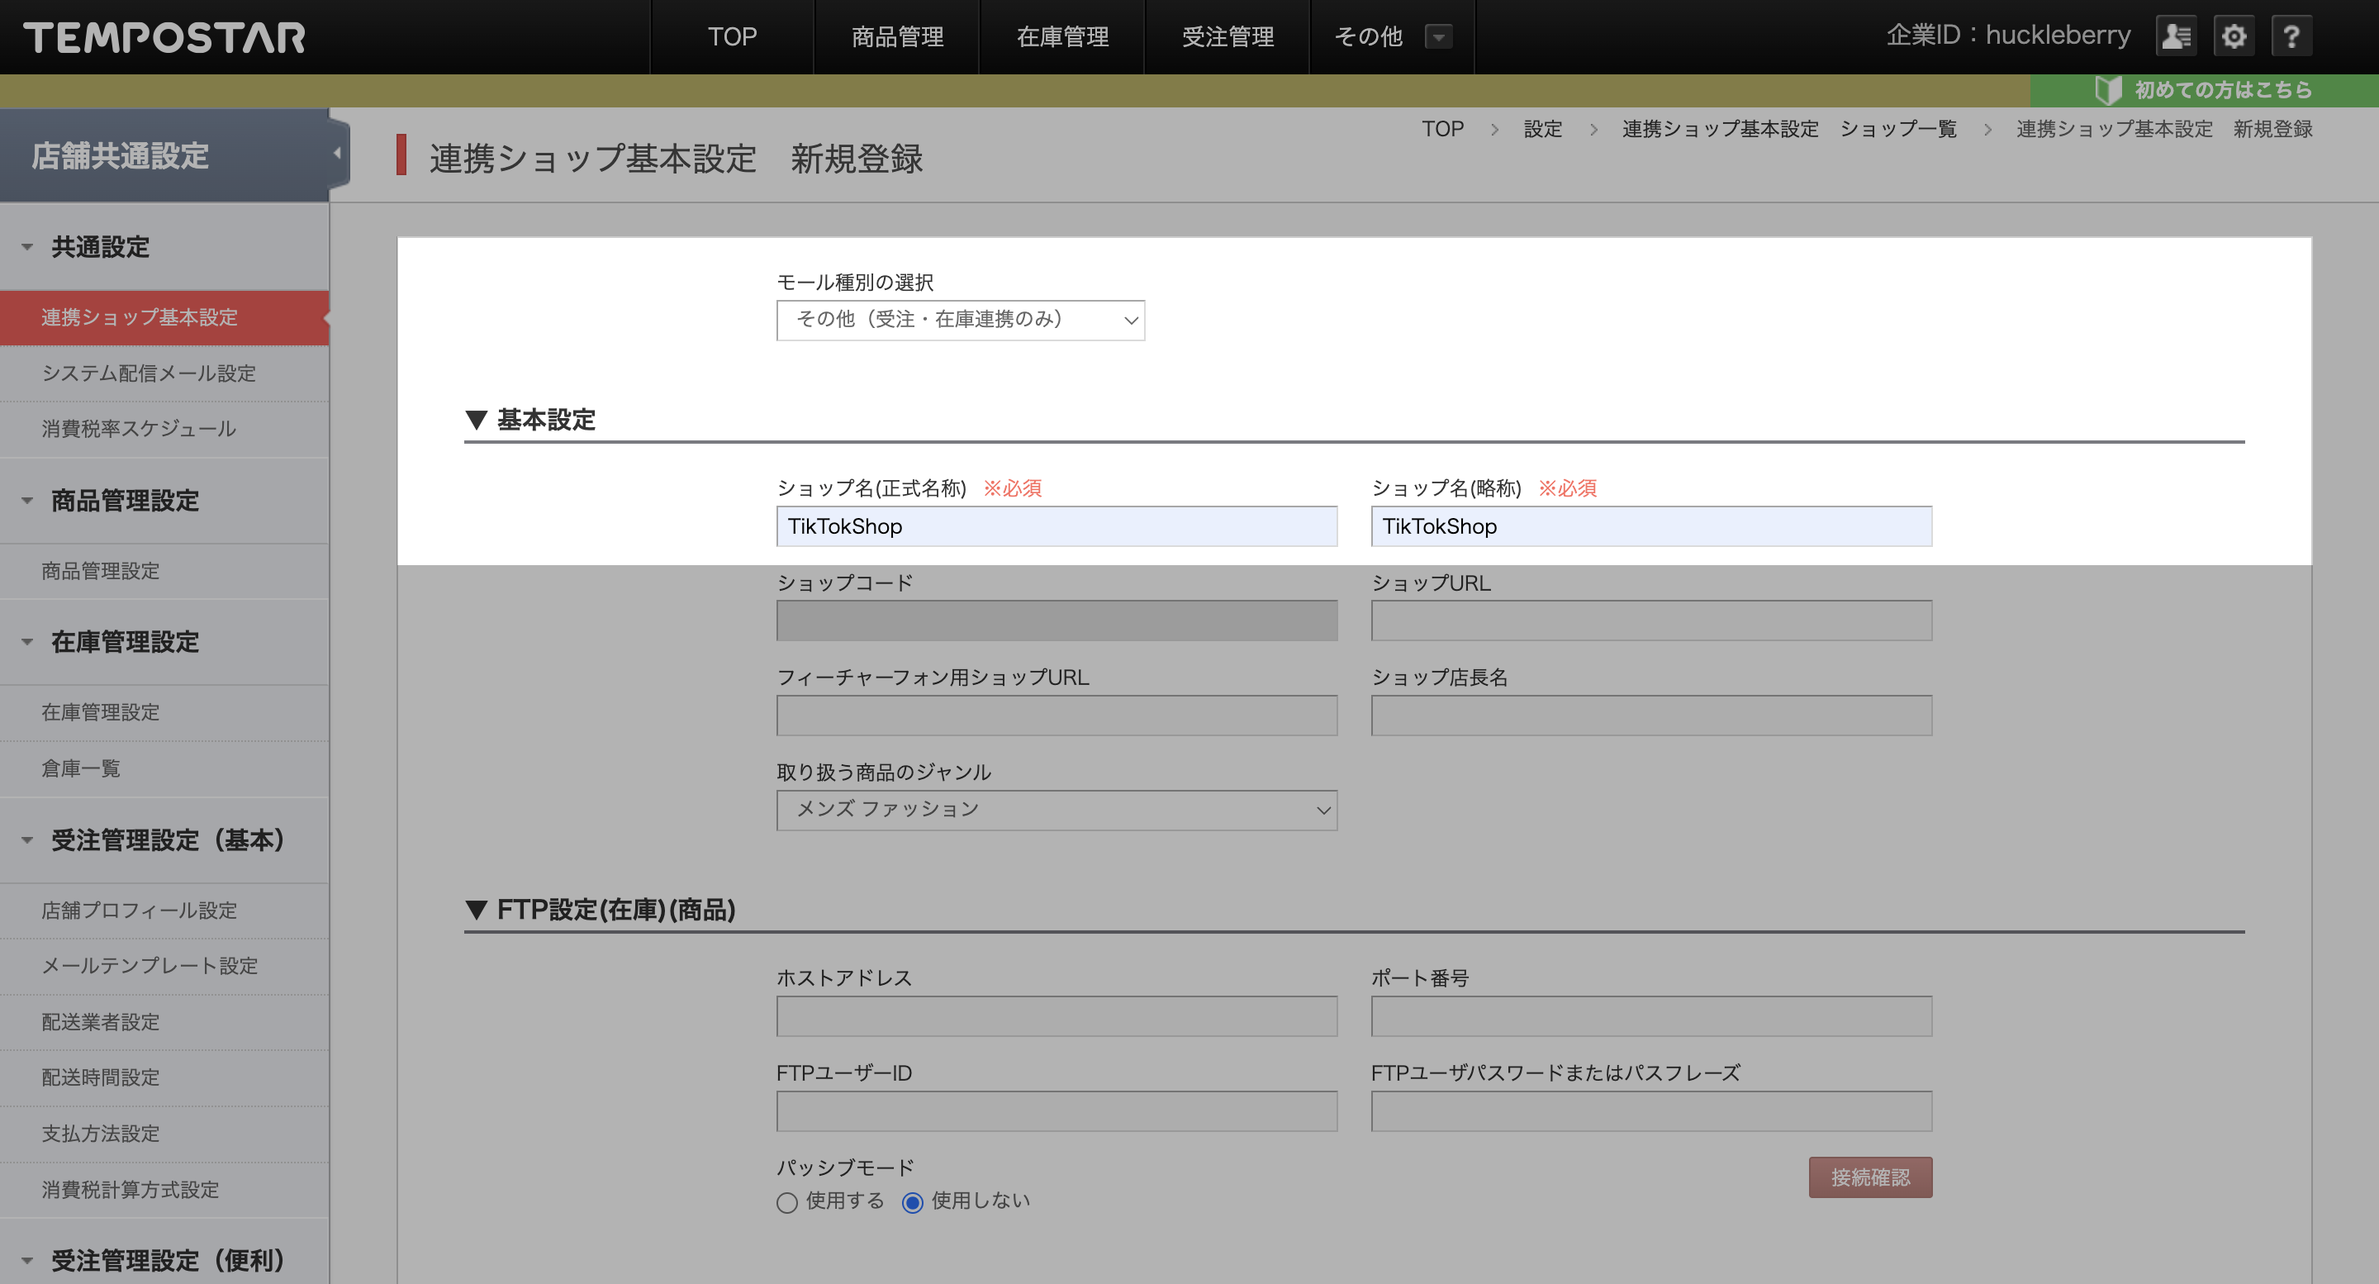Click the ホストアドレス input field
The height and width of the screenshot is (1284, 2379).
point(1057,1016)
